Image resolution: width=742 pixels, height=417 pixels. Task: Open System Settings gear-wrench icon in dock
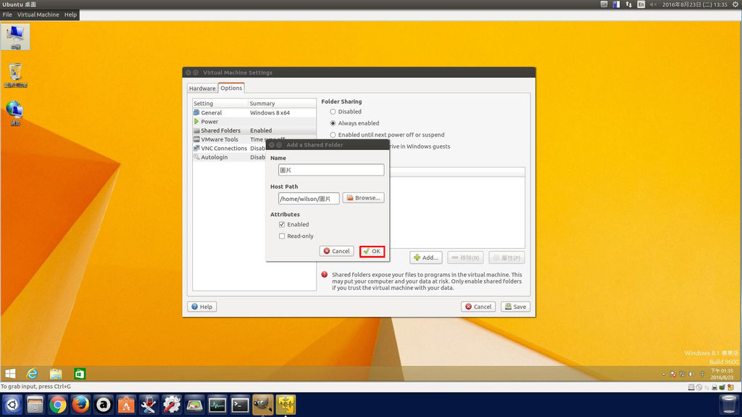click(171, 405)
